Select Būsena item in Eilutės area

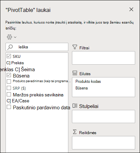point(81,88)
